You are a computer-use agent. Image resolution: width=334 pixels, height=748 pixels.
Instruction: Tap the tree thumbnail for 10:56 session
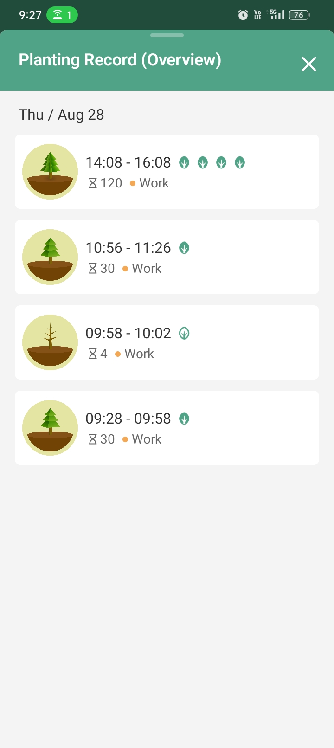(50, 257)
